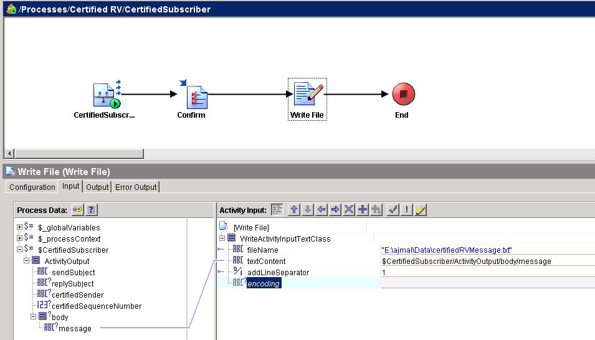Select the Write File activity on canvas

[x=307, y=99]
